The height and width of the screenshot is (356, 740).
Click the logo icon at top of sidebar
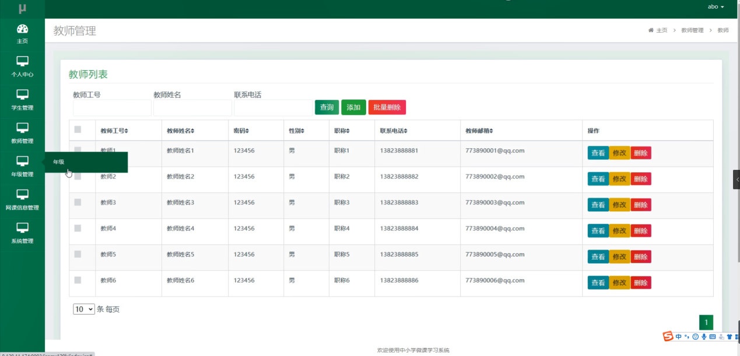tap(22, 9)
